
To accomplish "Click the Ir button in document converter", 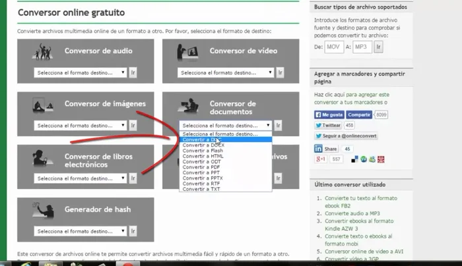I will (x=278, y=126).
